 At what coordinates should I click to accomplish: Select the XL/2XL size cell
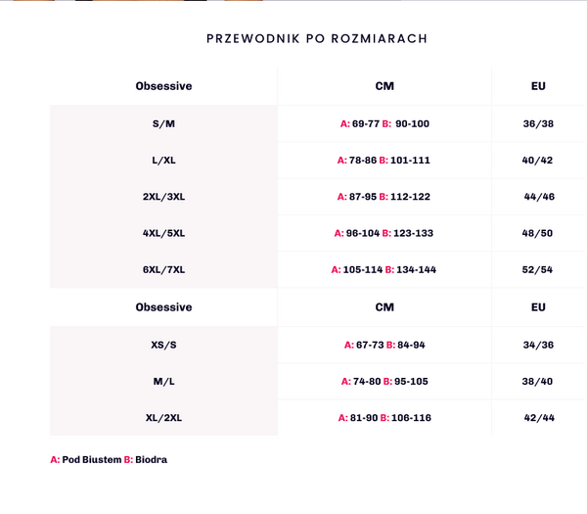163,418
